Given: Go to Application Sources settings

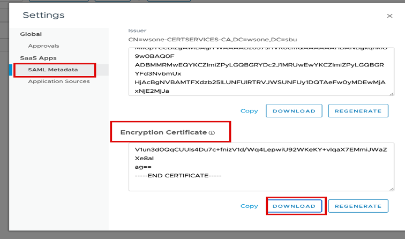Looking at the screenshot, I should (x=58, y=81).
